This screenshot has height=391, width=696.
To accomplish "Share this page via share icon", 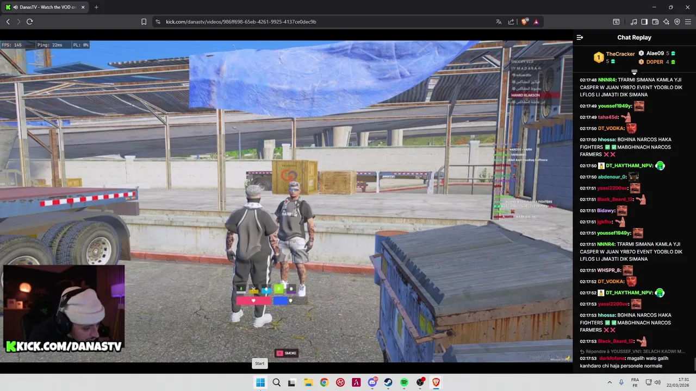I will pos(511,22).
